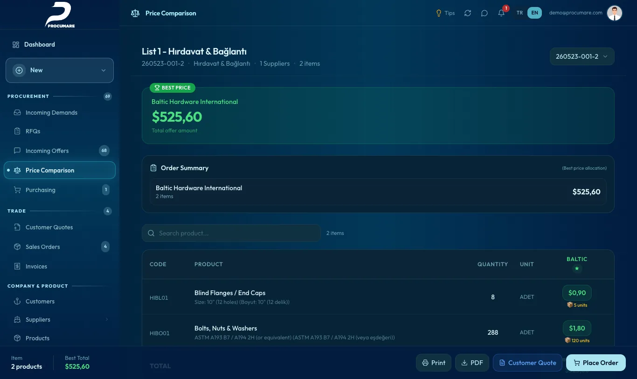Viewport: 637px width, 379px height.
Task: Click the refresh icon in top bar
Action: pos(468,13)
